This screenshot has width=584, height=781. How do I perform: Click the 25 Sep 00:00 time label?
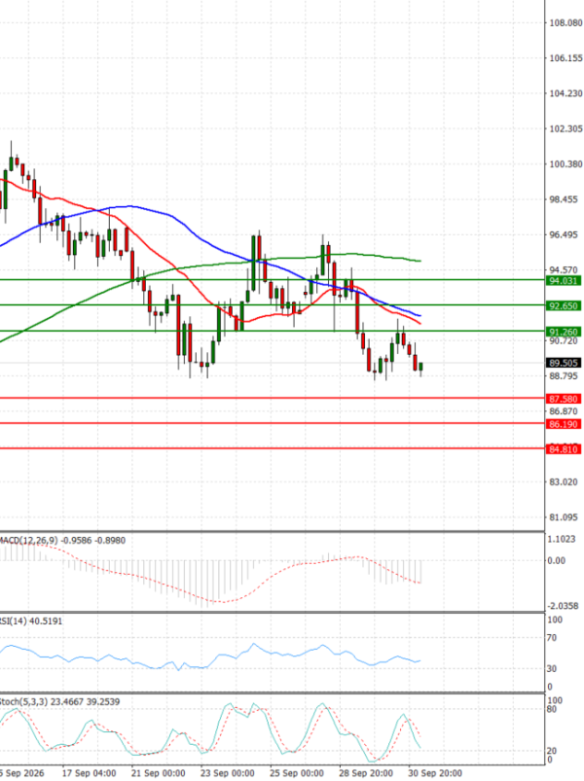(x=297, y=773)
